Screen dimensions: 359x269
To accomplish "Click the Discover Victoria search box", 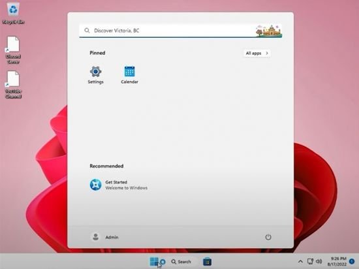I will (x=180, y=31).
